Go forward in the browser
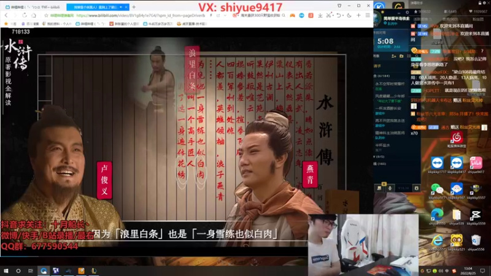Viewport: 491px width, 276px height. [15, 15]
